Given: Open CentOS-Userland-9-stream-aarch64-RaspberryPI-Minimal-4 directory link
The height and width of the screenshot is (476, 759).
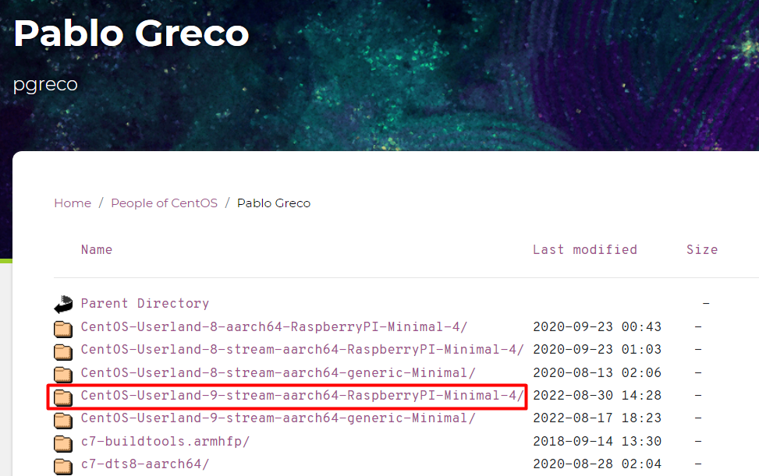Looking at the screenshot, I should click(x=302, y=395).
